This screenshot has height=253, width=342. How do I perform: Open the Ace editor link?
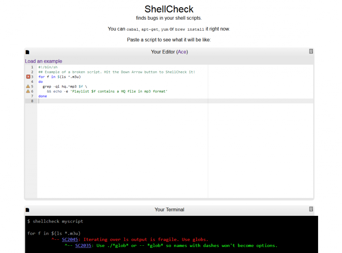[182, 52]
